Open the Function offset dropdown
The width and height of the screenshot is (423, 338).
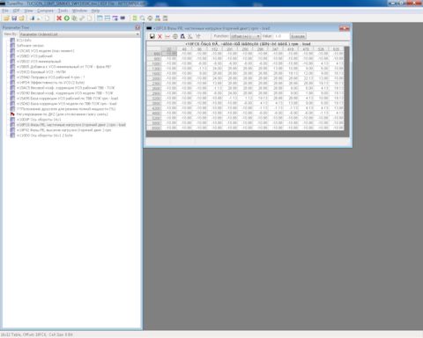tap(245, 36)
